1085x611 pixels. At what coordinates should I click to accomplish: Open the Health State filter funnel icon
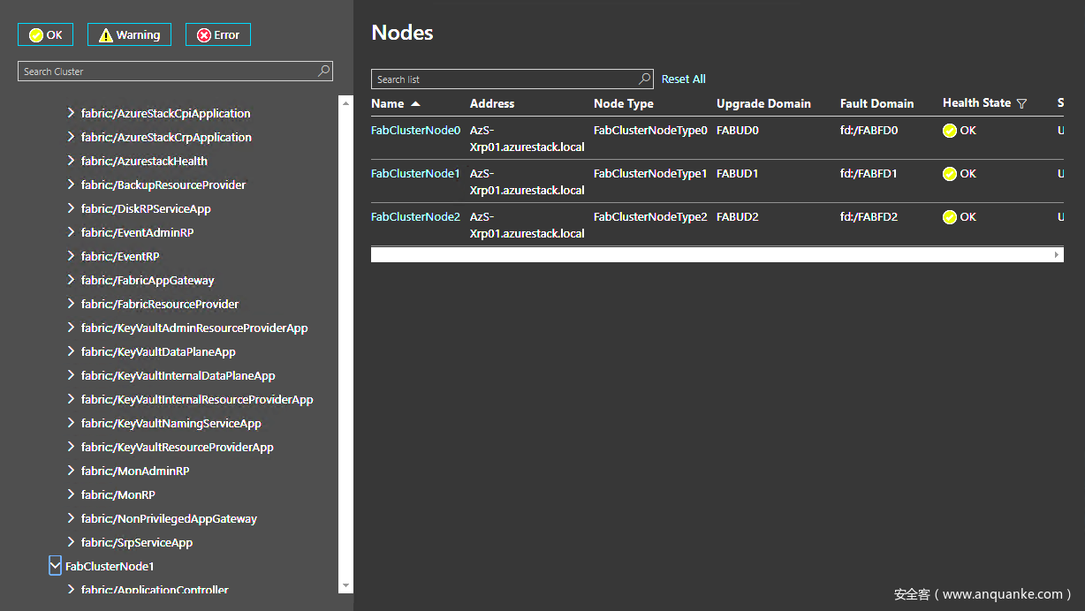1022,104
